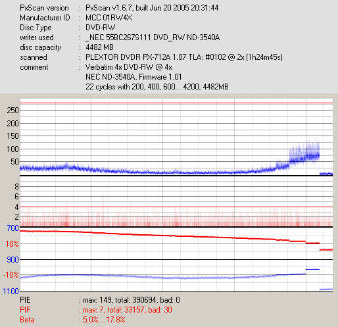Click the blue 700 axis label
This screenshot has height=327, width=338.
12,228
